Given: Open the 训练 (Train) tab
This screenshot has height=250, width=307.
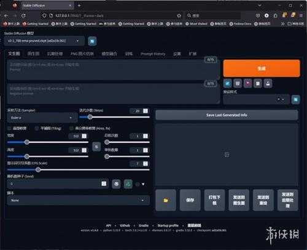Looking at the screenshot, I should click(x=129, y=54).
